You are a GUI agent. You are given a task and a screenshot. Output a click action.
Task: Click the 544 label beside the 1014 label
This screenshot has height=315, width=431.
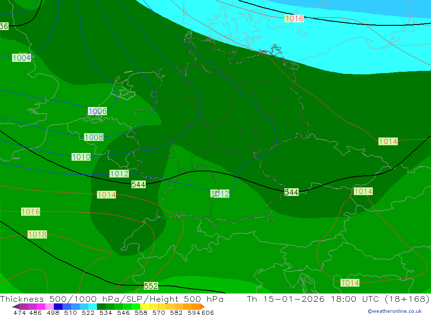pos(138,184)
